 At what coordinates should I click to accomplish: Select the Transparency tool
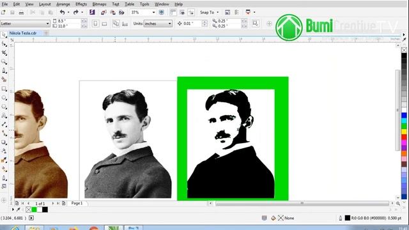pyautogui.click(x=4, y=151)
